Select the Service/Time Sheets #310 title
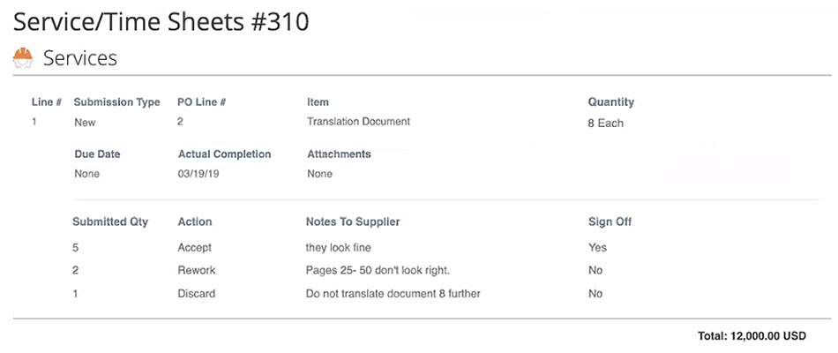The image size is (838, 353). coord(161,22)
